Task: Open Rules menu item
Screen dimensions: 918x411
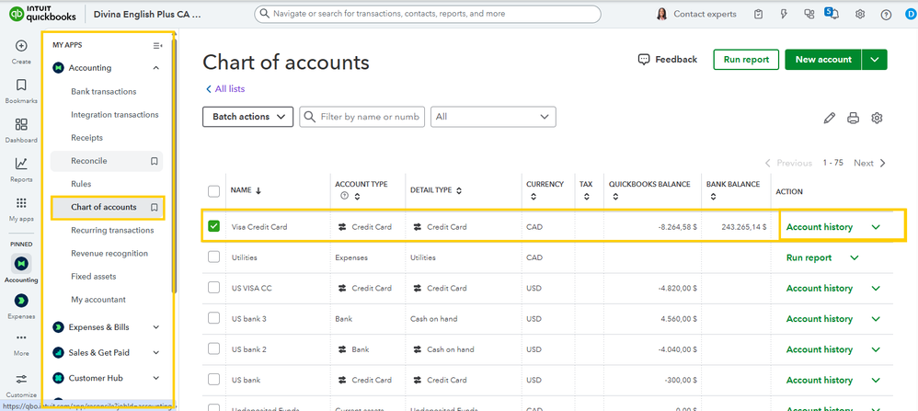Action: coord(81,184)
